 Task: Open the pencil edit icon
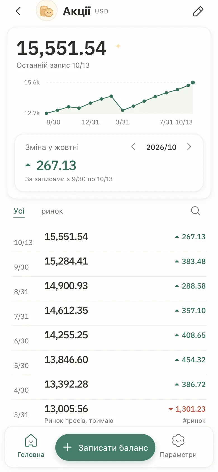click(x=198, y=11)
